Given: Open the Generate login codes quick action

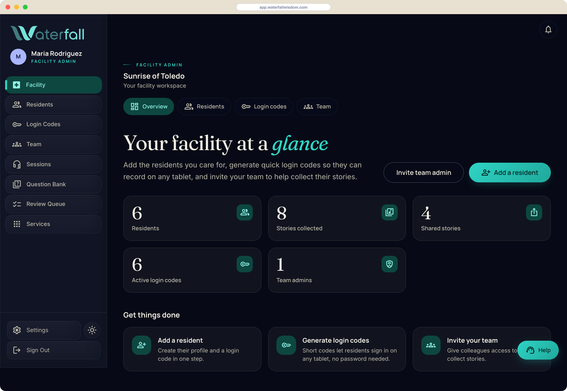Looking at the screenshot, I should point(337,349).
